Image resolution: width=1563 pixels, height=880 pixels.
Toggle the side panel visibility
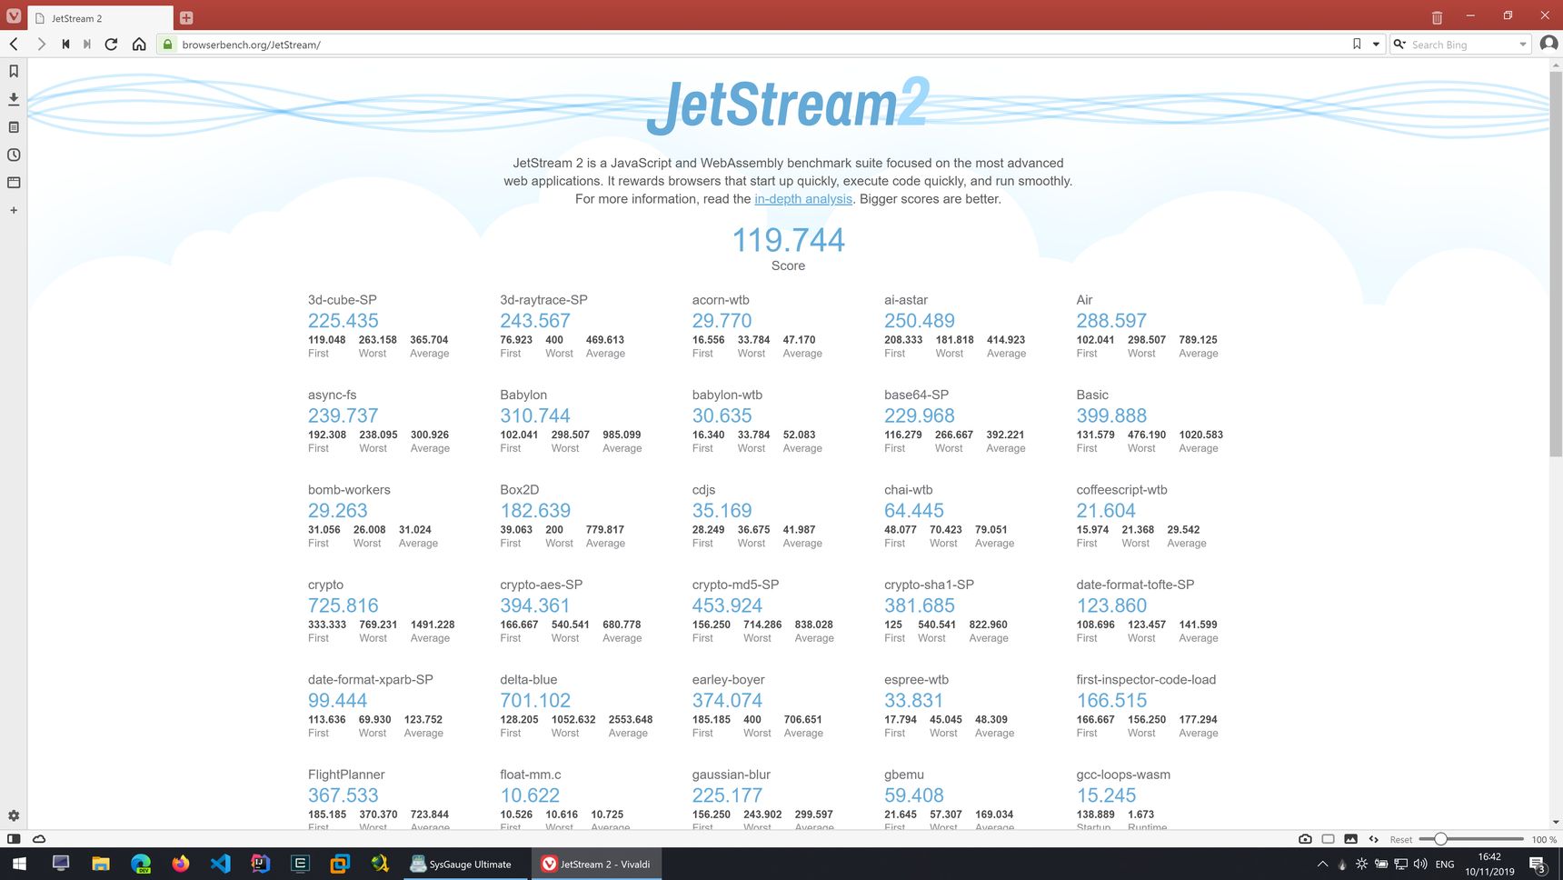pyautogui.click(x=14, y=839)
